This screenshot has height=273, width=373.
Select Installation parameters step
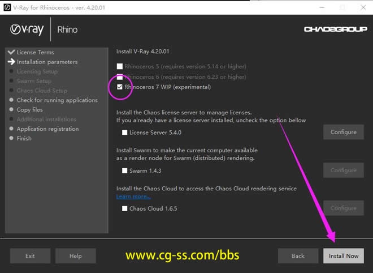point(47,62)
